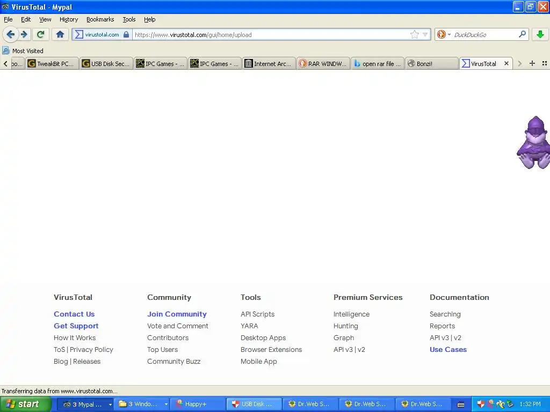The image size is (550, 412).
Task: Focus the DuckDuckGo search box
Action: 485,34
